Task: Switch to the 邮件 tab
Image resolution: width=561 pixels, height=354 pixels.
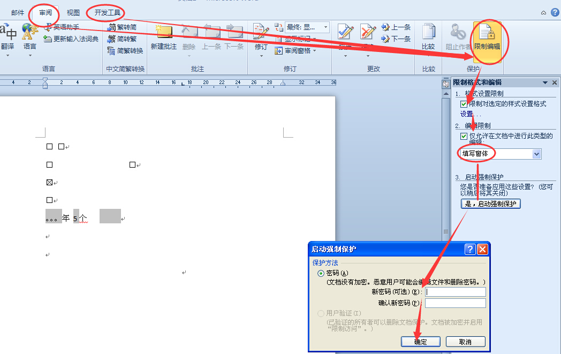Action: 18,13
